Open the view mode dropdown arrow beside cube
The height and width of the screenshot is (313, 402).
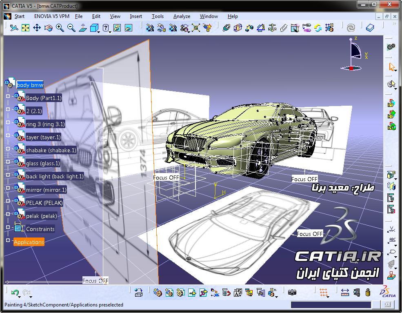click(99, 32)
